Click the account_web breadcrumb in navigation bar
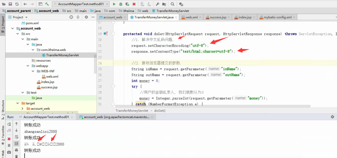337x158 pixels. tap(47, 11)
